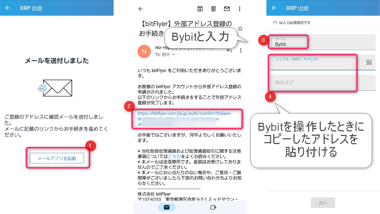Delete the bitFlyer email with trash icon
380x214 pixels.
214,9
